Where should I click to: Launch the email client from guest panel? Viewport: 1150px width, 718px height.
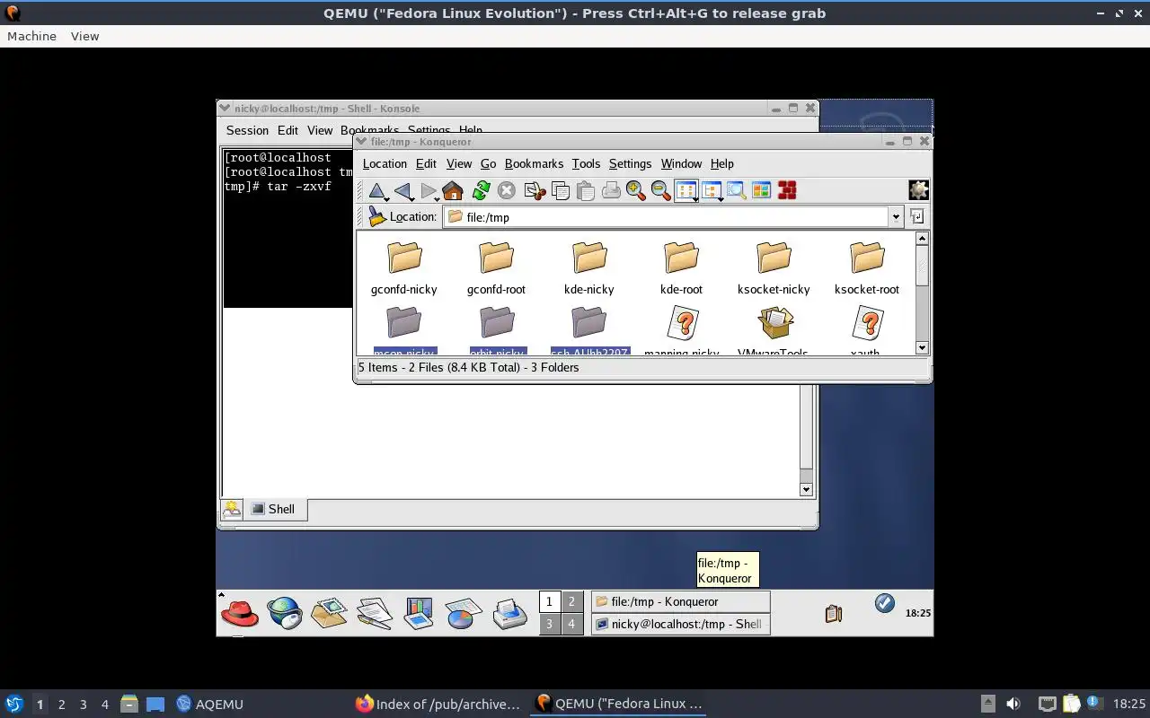[329, 613]
